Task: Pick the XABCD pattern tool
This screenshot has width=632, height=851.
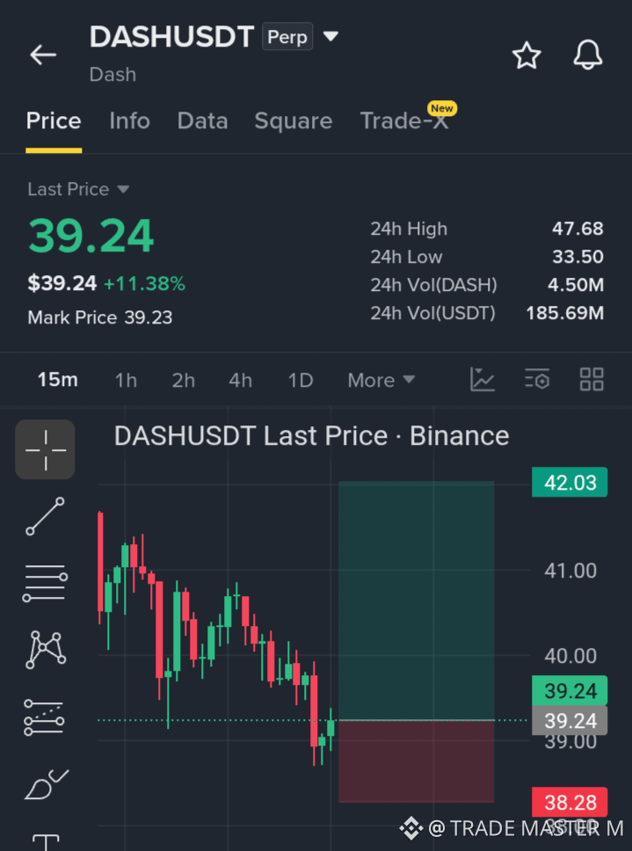Action: pos(46,650)
